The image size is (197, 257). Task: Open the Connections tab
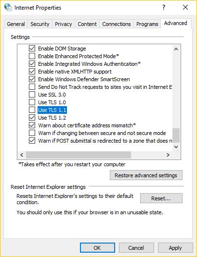click(x=117, y=24)
